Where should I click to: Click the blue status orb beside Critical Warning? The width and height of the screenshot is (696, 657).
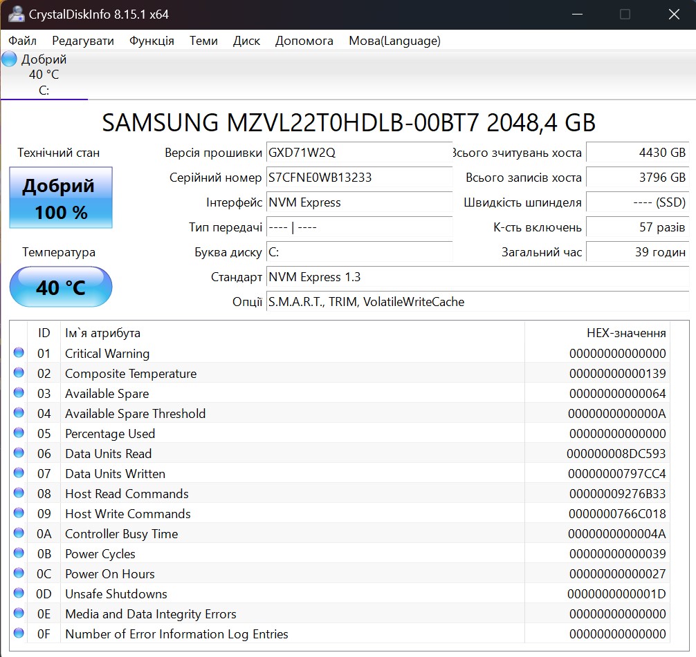point(19,353)
